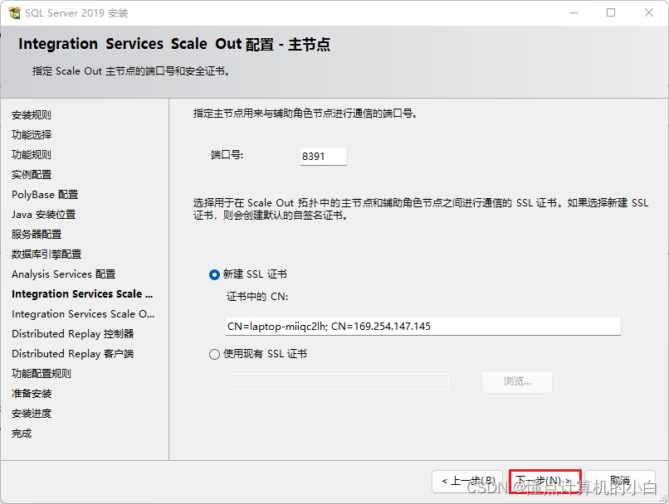
Task: Close the SQL Server 2019 setup window
Action: tap(649, 12)
